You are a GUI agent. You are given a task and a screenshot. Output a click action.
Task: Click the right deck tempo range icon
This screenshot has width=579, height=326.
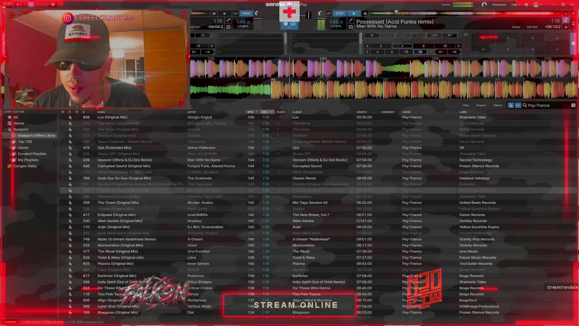[x=350, y=21]
